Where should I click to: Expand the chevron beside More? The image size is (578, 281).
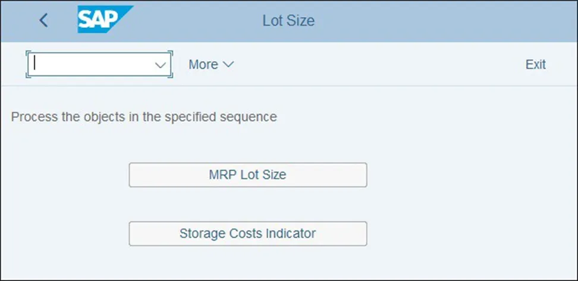point(229,65)
